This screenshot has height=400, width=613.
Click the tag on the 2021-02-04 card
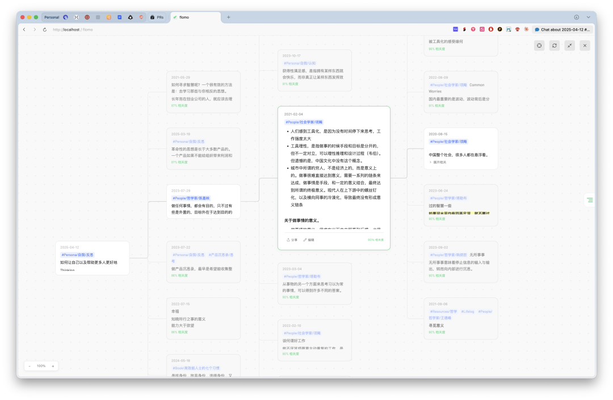(x=304, y=122)
